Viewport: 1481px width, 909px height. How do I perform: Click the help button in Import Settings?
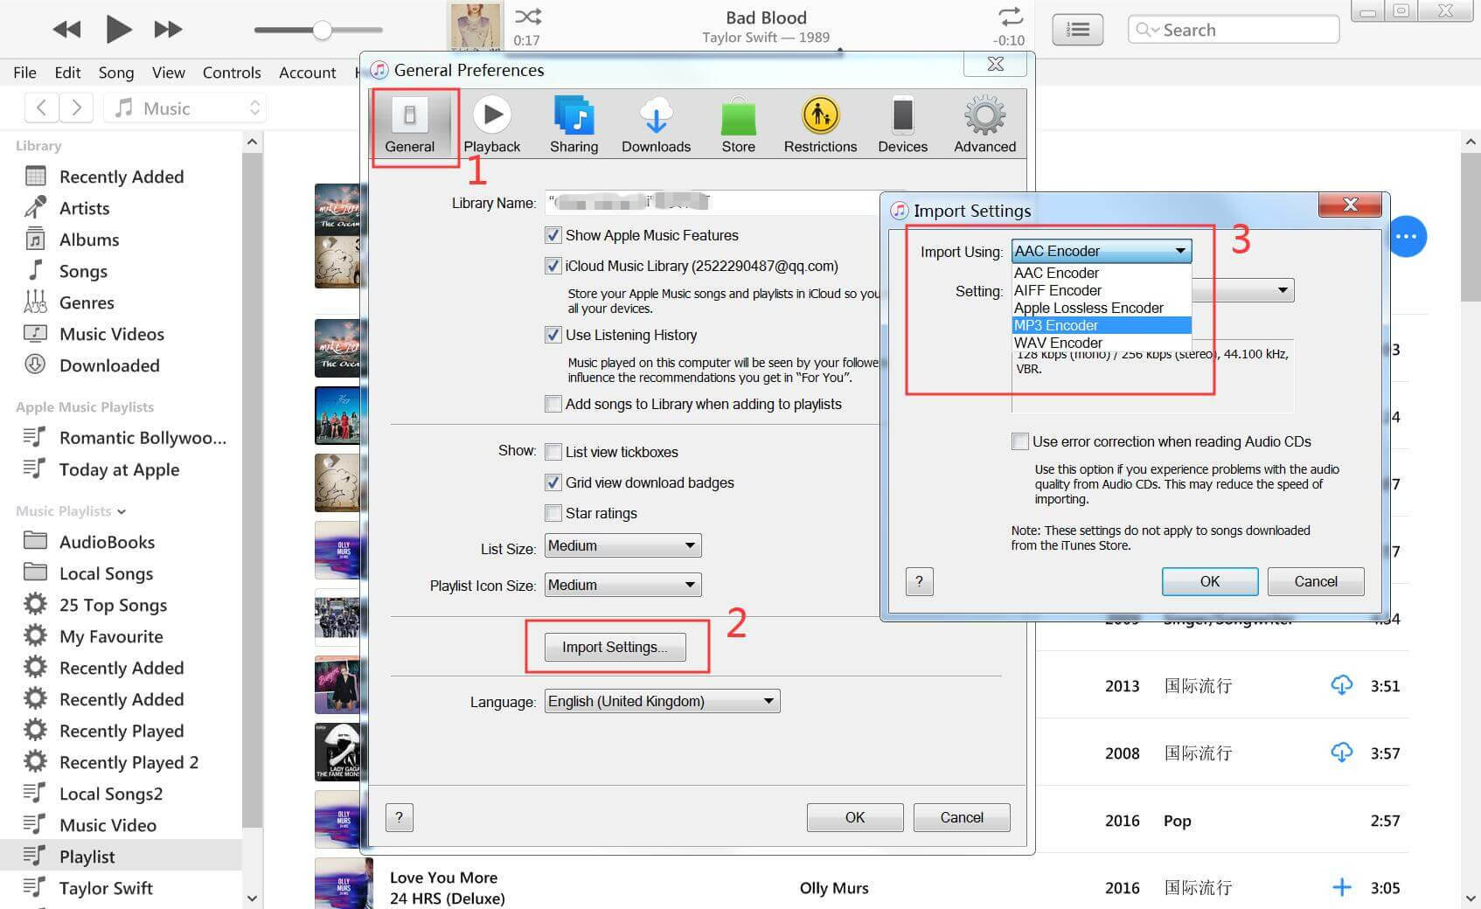coord(919,581)
